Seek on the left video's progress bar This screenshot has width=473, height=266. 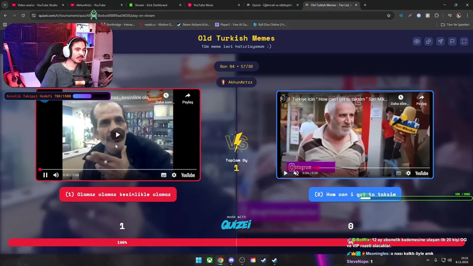118,170
